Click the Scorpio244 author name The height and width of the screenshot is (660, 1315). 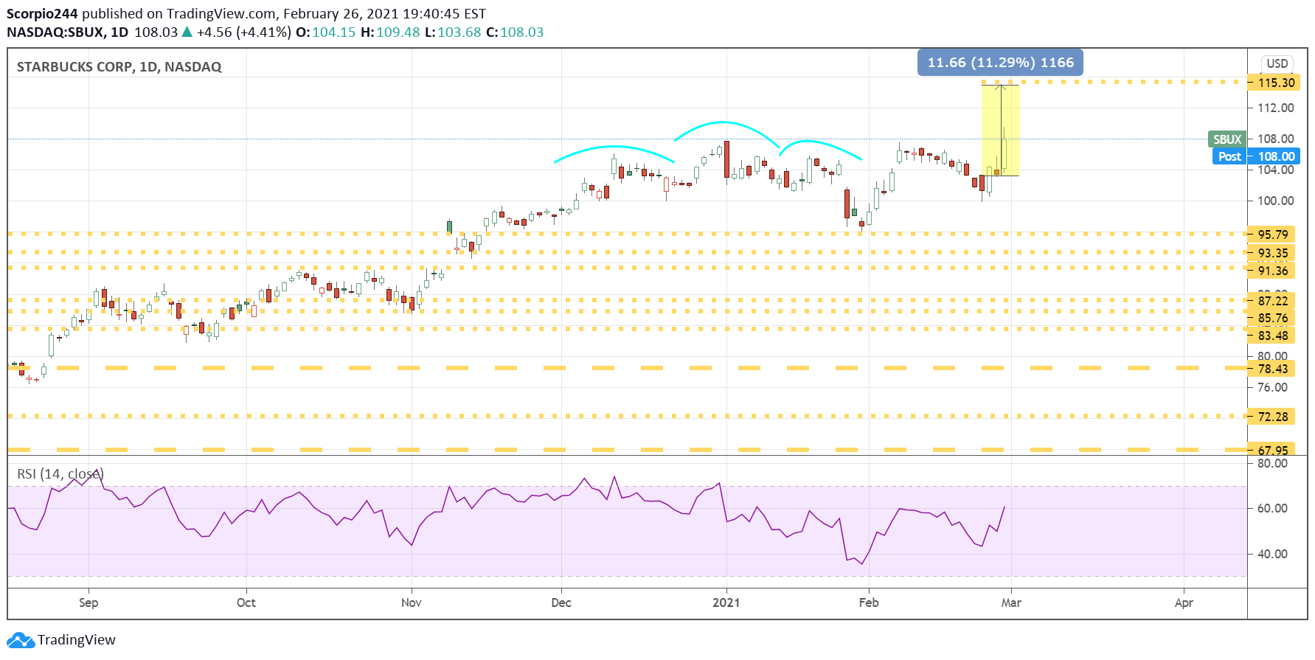click(42, 14)
